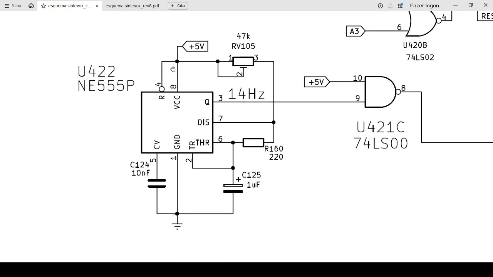
Task: Switch to esquema sintevox_rev6.pdf tab
Action: click(x=132, y=6)
